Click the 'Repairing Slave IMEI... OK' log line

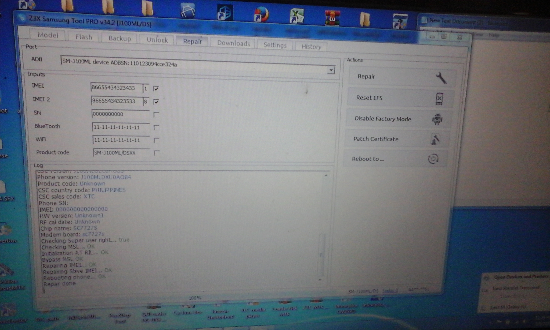[x=77, y=271]
